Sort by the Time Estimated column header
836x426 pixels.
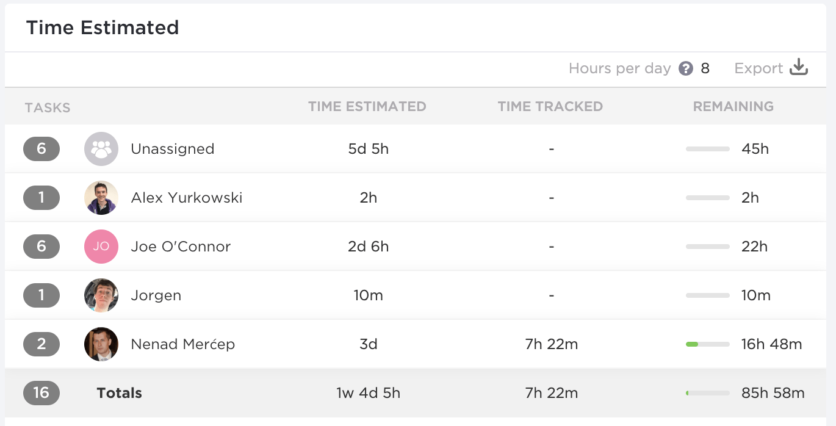coord(367,106)
